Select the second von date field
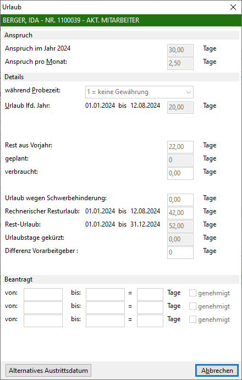This screenshot has width=242, height=380. click(43, 307)
